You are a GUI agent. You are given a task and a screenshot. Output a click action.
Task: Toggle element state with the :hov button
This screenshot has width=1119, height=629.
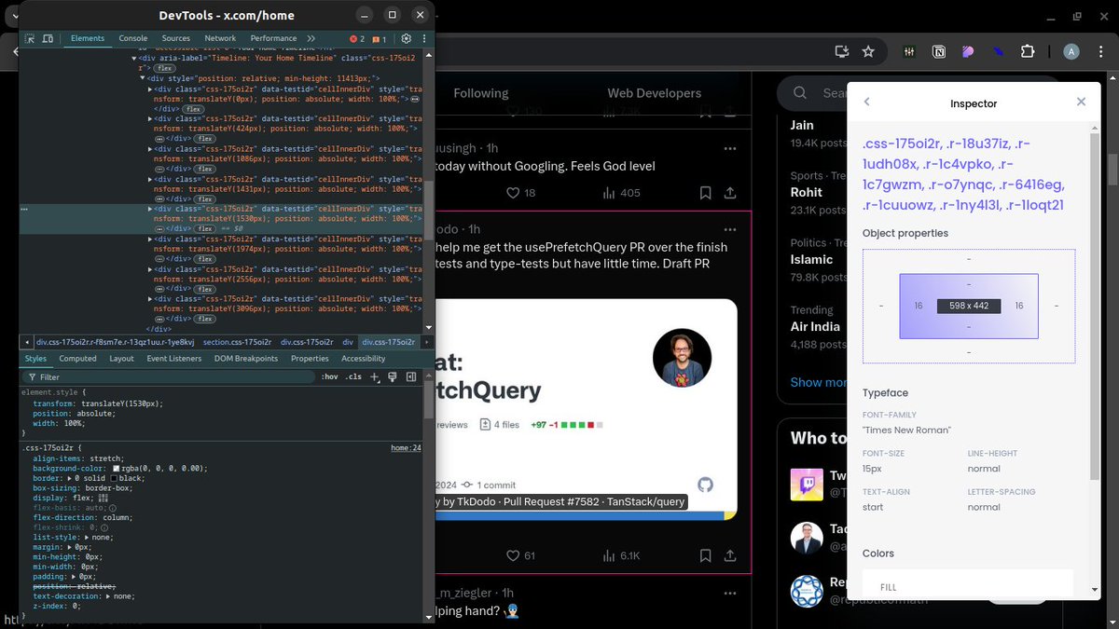tap(329, 377)
